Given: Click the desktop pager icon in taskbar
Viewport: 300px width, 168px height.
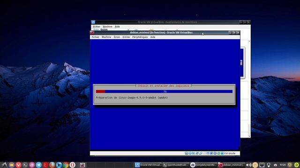Looking at the screenshot, I should coord(82,165).
